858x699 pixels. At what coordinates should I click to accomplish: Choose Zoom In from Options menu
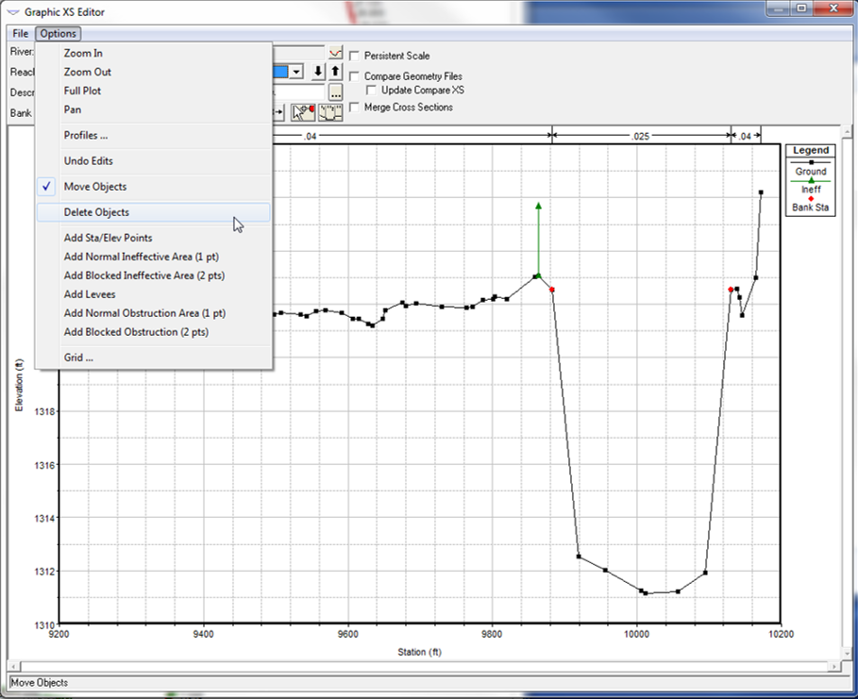pyautogui.click(x=154, y=53)
